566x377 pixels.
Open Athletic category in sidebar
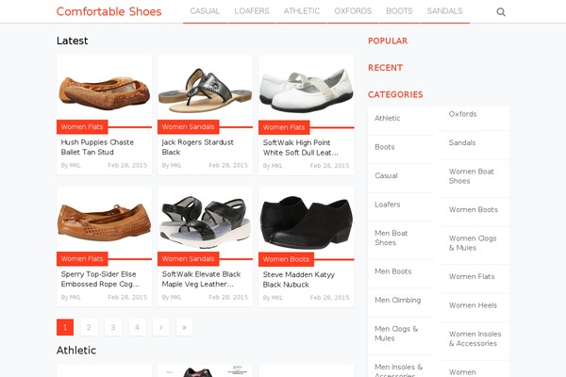click(x=388, y=118)
